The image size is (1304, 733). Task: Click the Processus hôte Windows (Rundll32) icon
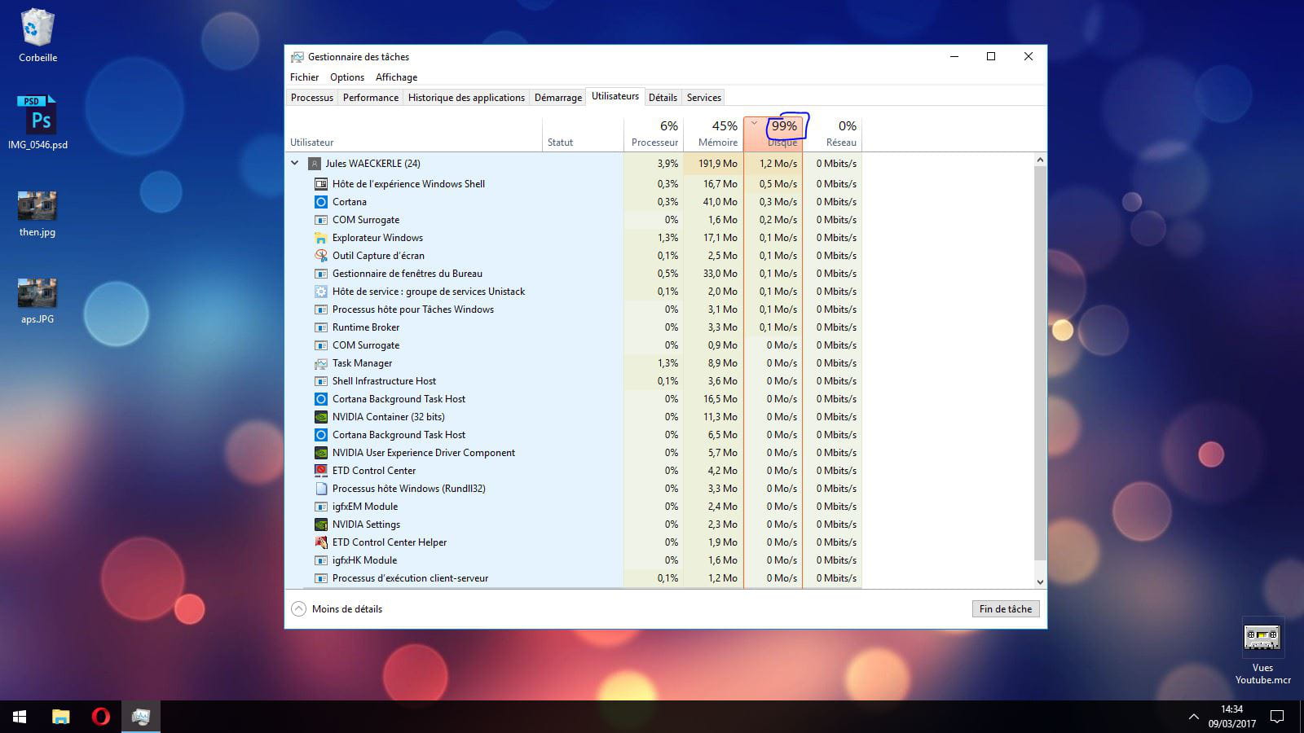pyautogui.click(x=321, y=489)
